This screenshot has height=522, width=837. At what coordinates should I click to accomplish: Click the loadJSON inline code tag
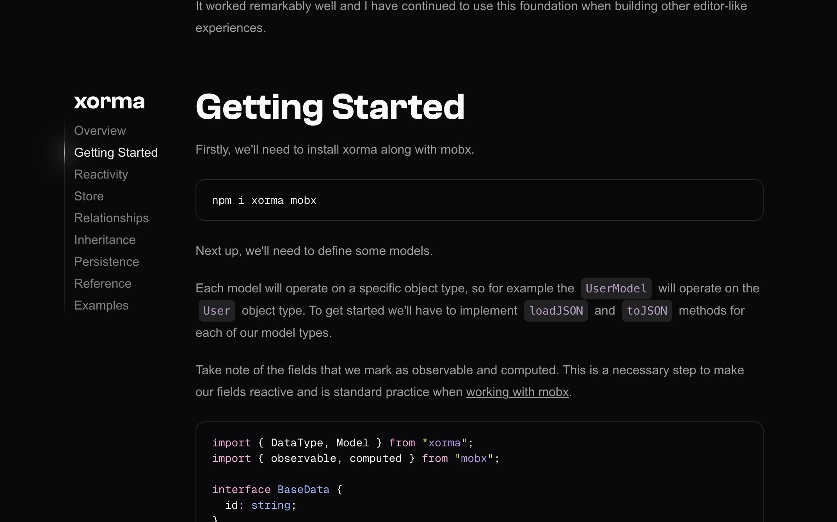coord(556,311)
